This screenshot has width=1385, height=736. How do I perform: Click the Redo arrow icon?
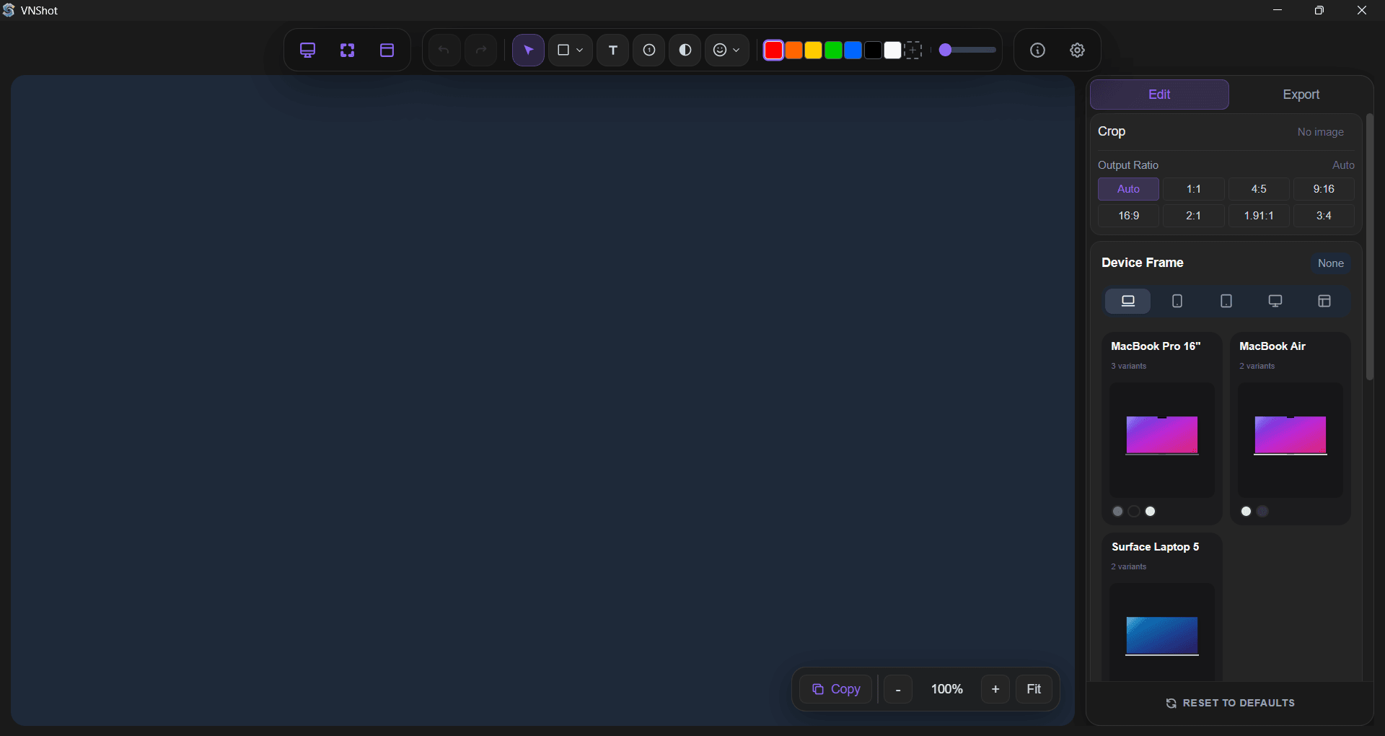click(480, 50)
